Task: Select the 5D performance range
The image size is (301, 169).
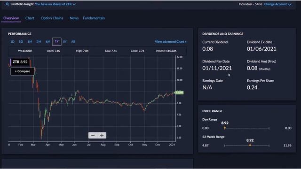Action: [x=21, y=42]
